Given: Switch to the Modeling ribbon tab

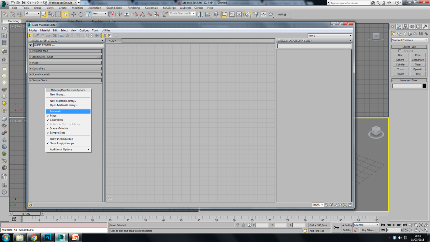Looking at the screenshot, I should tap(13, 21).
